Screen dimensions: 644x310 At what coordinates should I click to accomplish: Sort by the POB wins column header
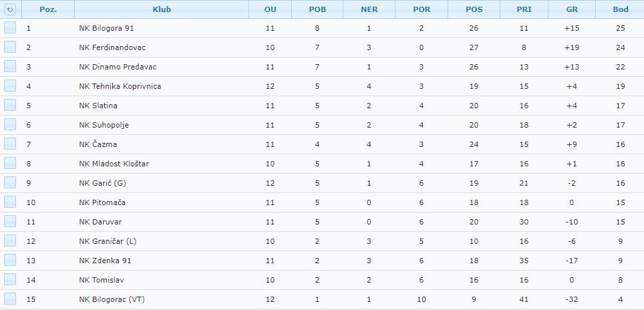coord(317,9)
